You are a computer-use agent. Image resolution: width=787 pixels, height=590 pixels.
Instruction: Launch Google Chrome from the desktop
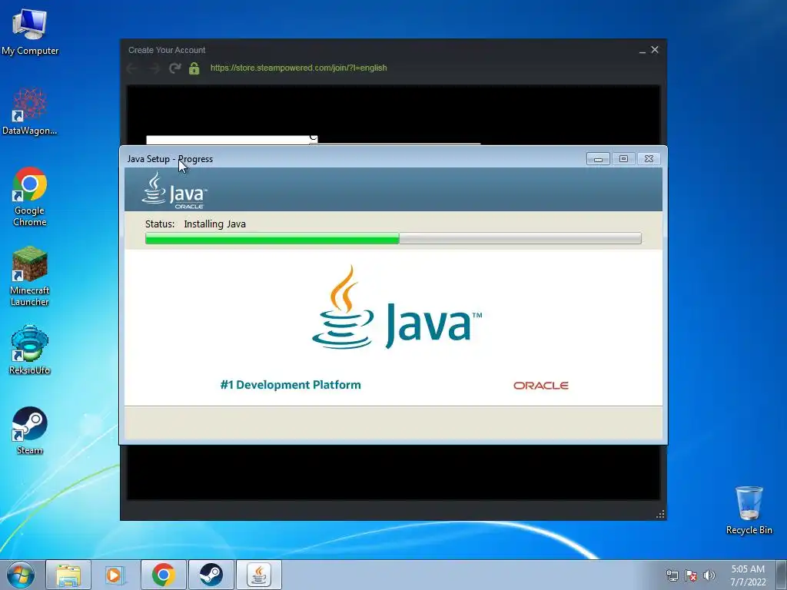30,196
